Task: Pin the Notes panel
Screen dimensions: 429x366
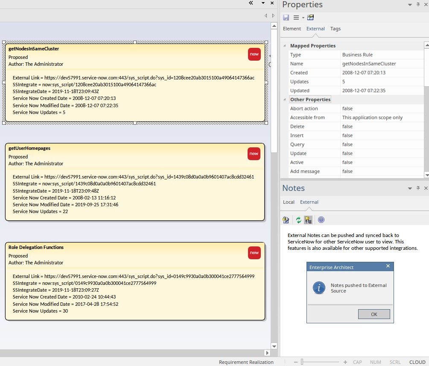Action: (418, 188)
